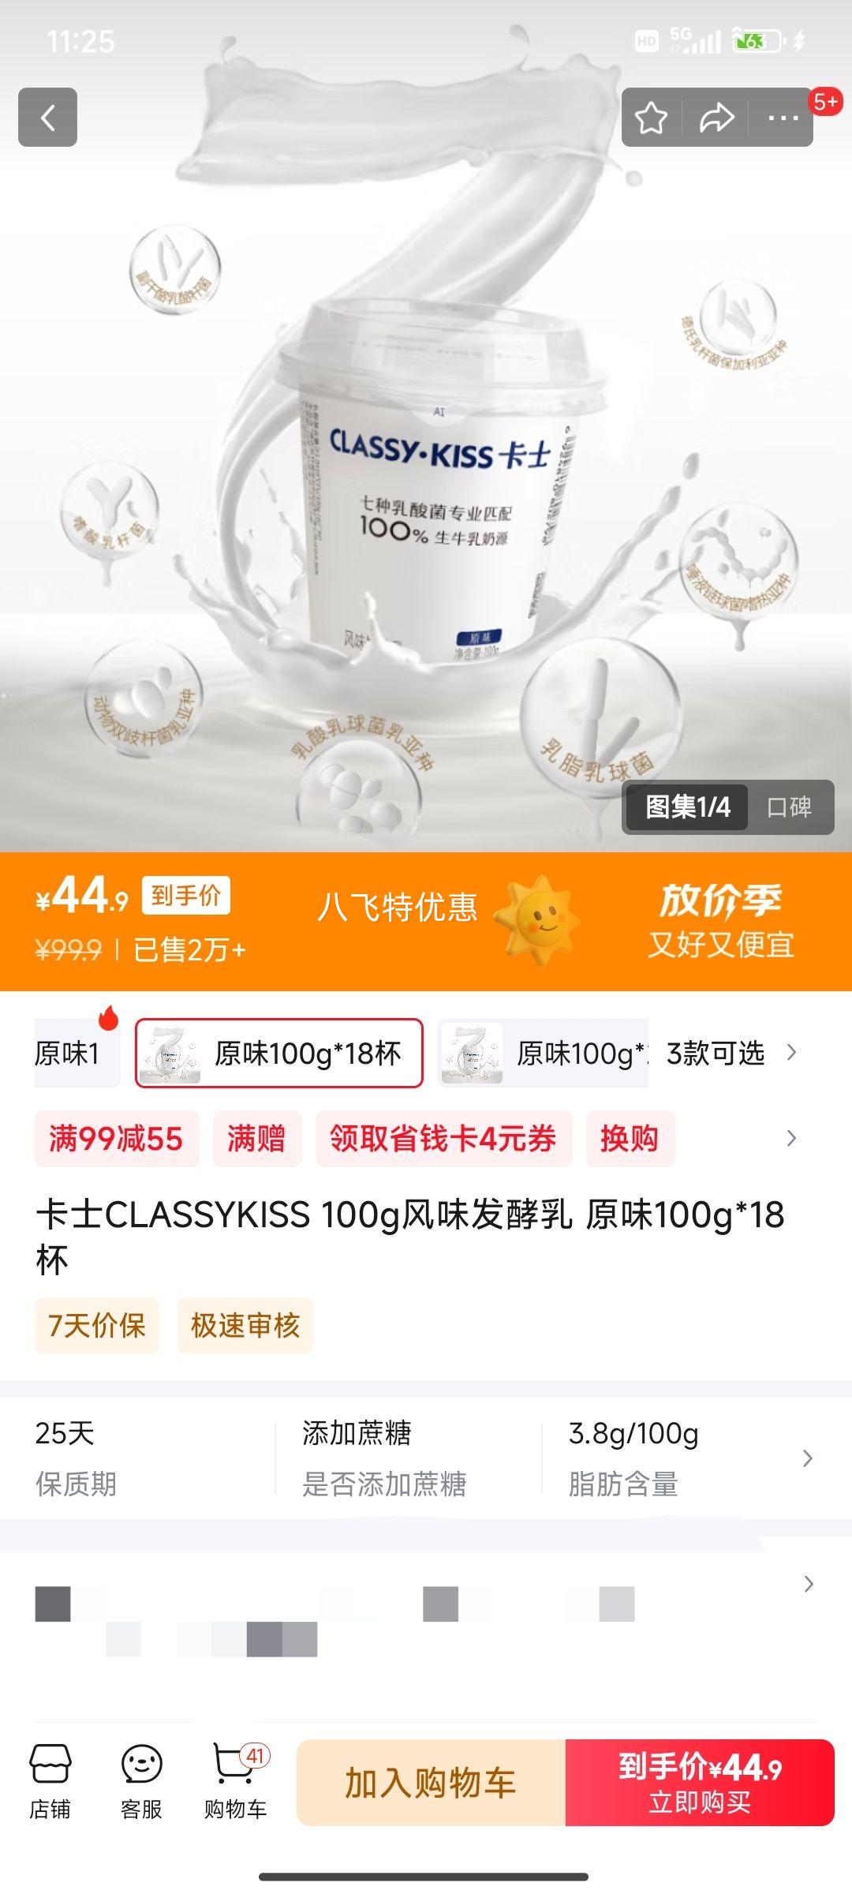
Task: Tap 立即购买 buy now button
Action: point(700,1783)
